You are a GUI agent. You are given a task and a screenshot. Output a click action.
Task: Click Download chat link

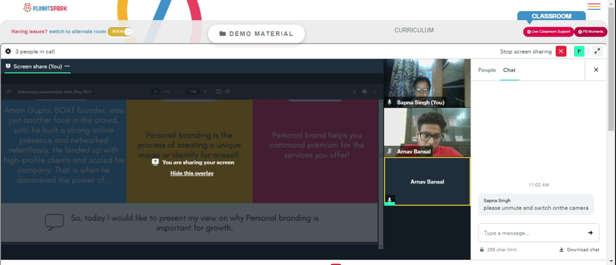point(580,250)
